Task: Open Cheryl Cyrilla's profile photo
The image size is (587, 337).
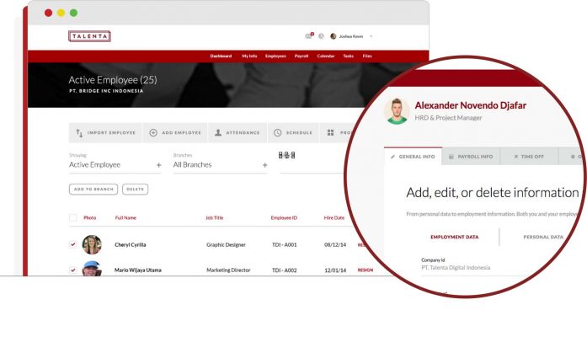Action: [x=92, y=244]
